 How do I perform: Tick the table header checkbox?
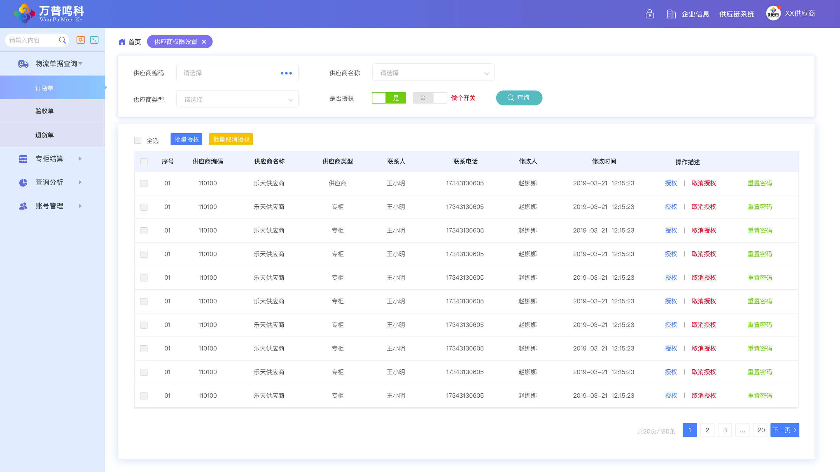[x=144, y=162]
